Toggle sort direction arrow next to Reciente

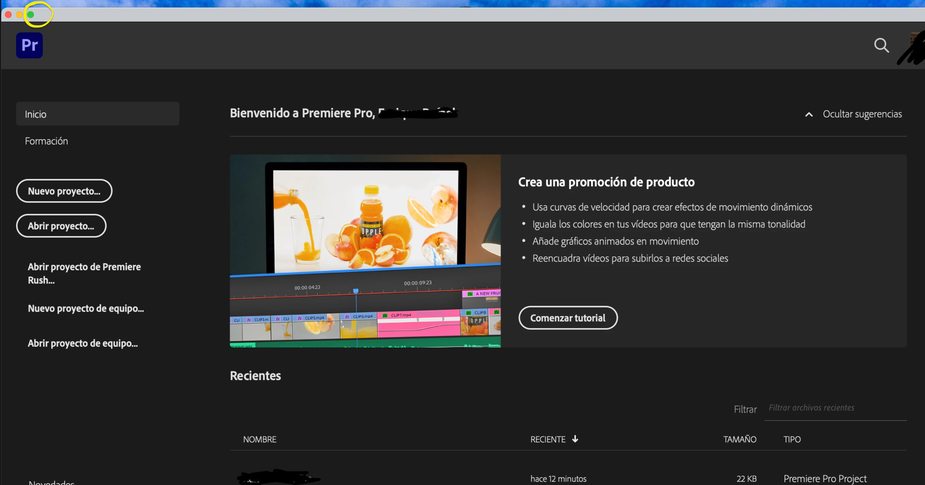pyautogui.click(x=575, y=439)
